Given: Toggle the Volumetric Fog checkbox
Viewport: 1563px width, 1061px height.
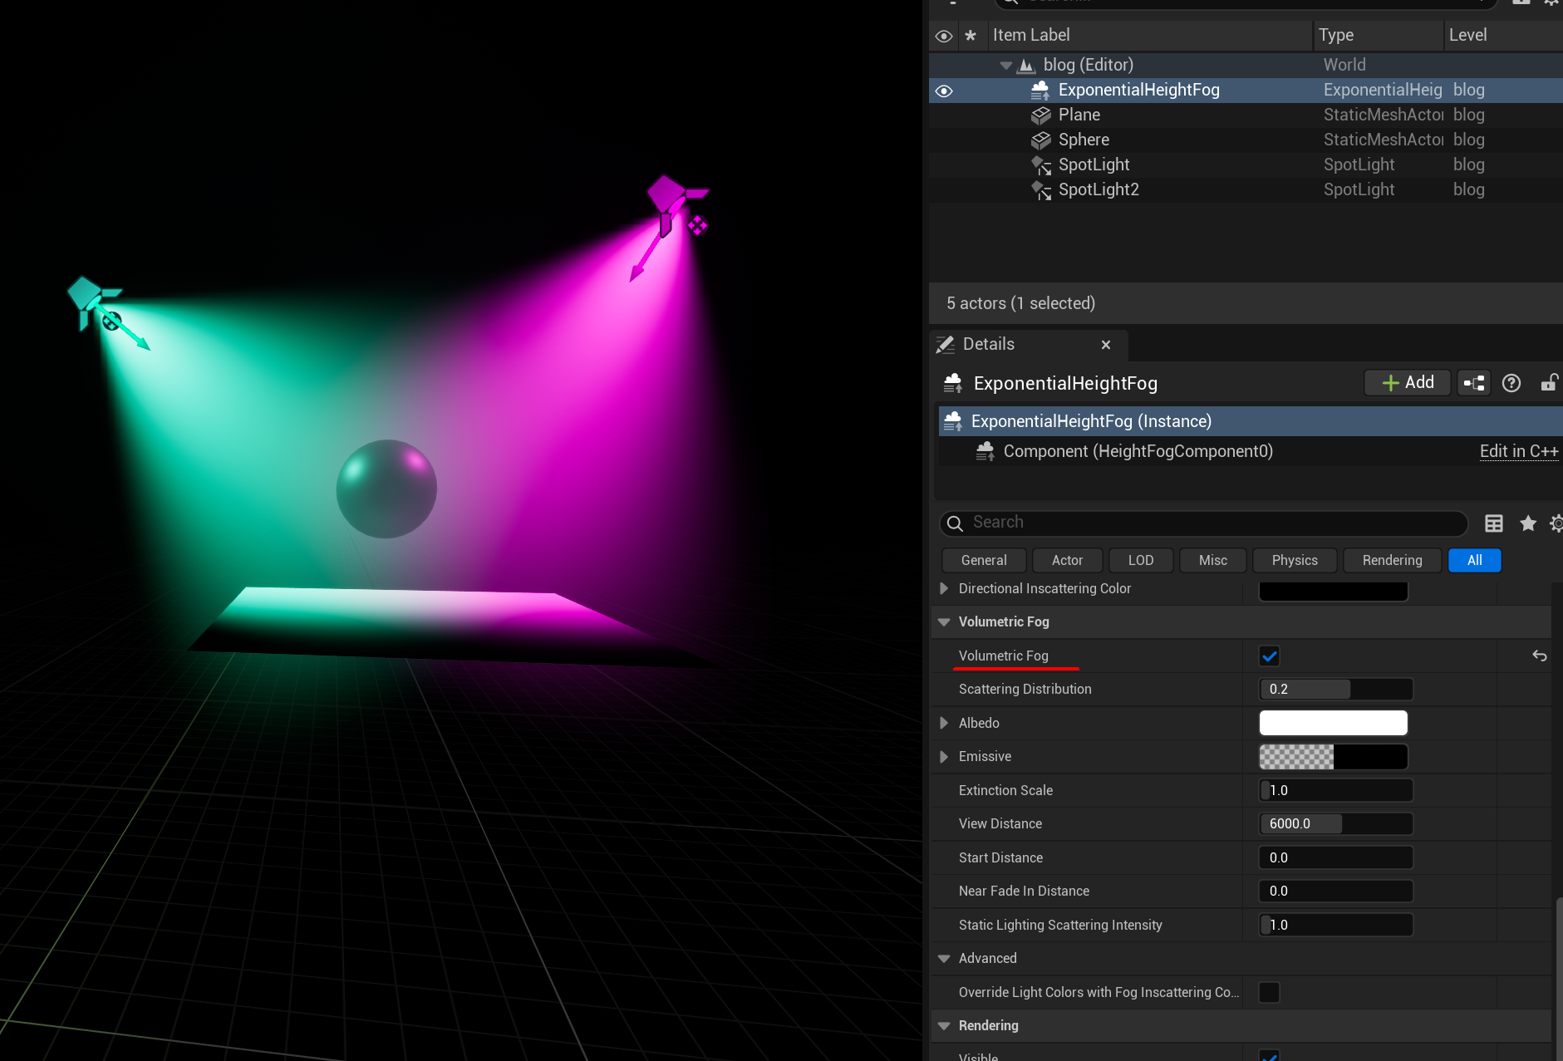Looking at the screenshot, I should pyautogui.click(x=1269, y=656).
